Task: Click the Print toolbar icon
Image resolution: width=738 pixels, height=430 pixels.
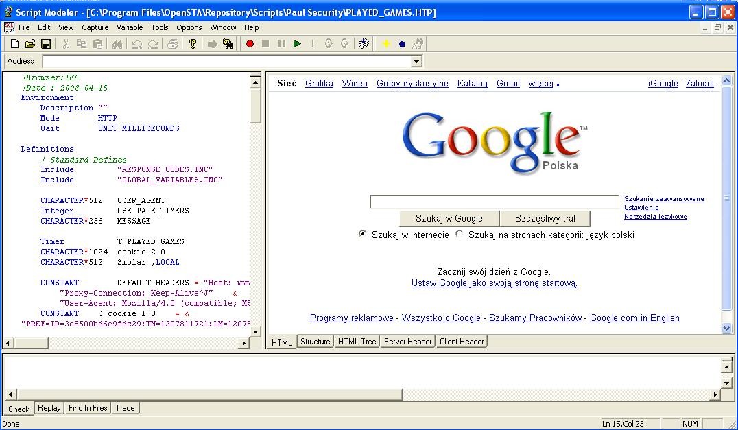Action: 172,44
